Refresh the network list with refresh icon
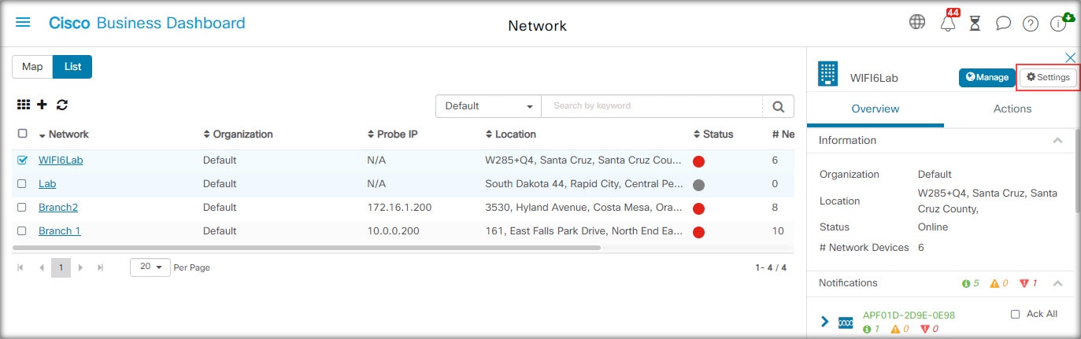This screenshot has width=1081, height=339. click(62, 105)
